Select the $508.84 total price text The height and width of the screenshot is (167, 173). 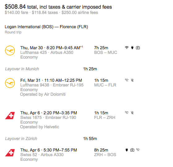(x=15, y=7)
